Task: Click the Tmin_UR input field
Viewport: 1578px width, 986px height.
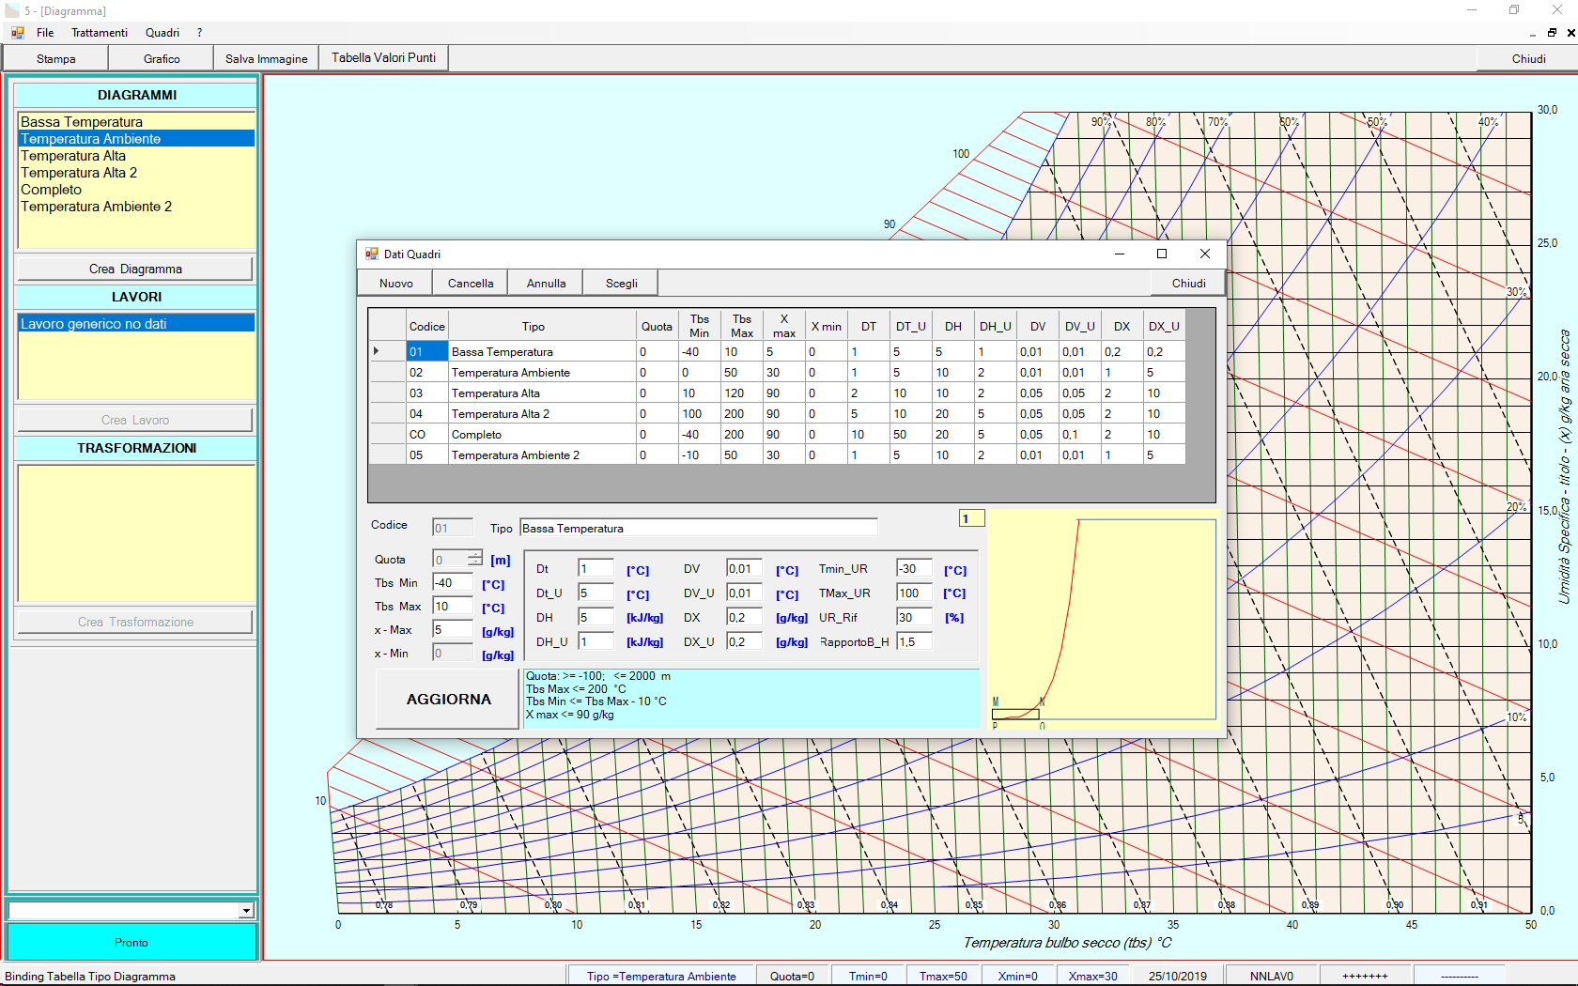Action: [x=914, y=568]
